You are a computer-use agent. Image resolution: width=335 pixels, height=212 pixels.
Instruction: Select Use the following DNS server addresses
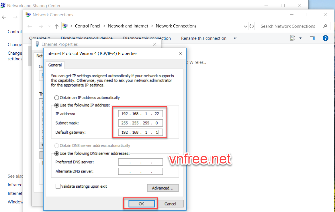57,154
